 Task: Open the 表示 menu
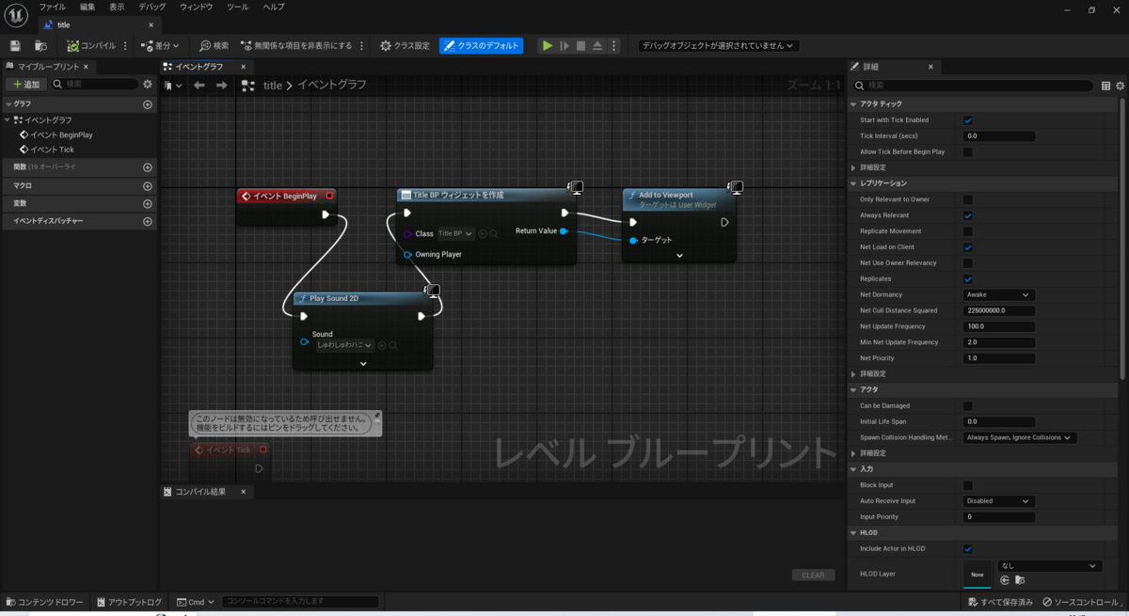(117, 7)
